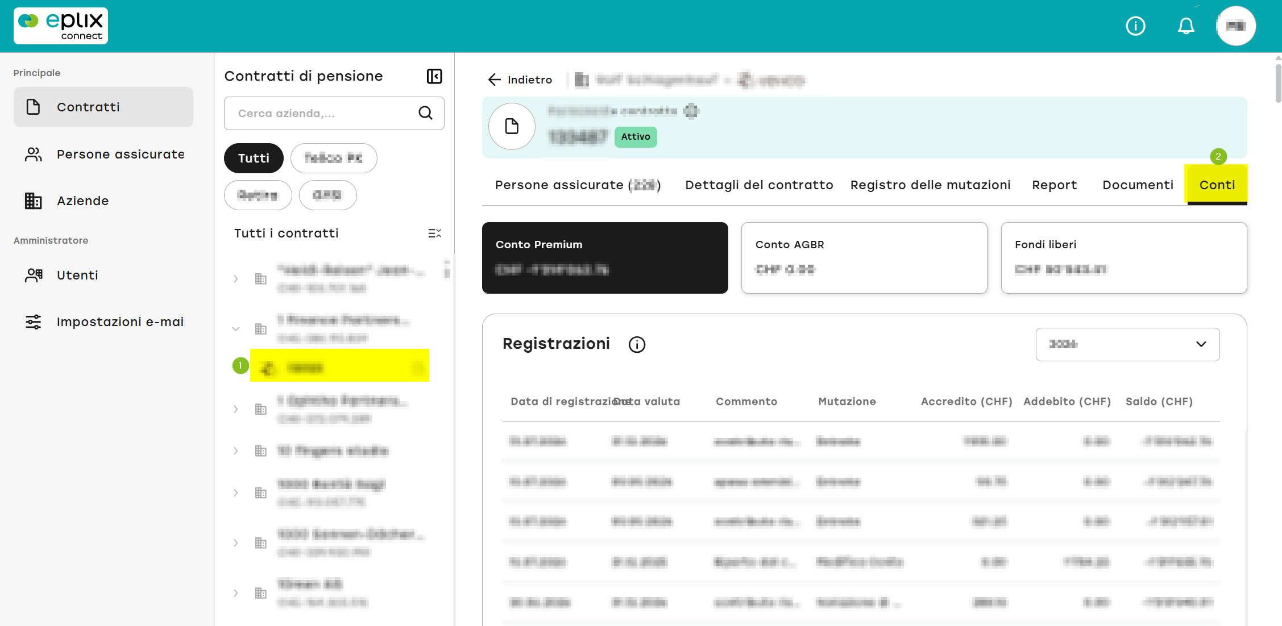Viewport: 1282px width, 626px height.
Task: Collapse the second expanded company row
Action: click(x=236, y=328)
